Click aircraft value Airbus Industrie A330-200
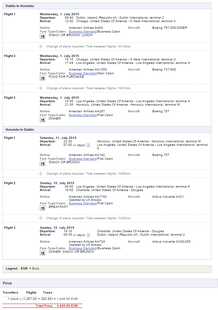Image resolution: width=218 pixels, height=310 pixels. pos(171,241)
